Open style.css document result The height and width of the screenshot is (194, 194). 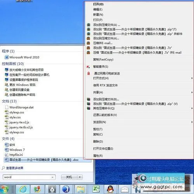[x=15, y=117]
